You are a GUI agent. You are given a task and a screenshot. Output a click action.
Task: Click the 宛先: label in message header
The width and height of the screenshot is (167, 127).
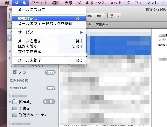click(162, 40)
